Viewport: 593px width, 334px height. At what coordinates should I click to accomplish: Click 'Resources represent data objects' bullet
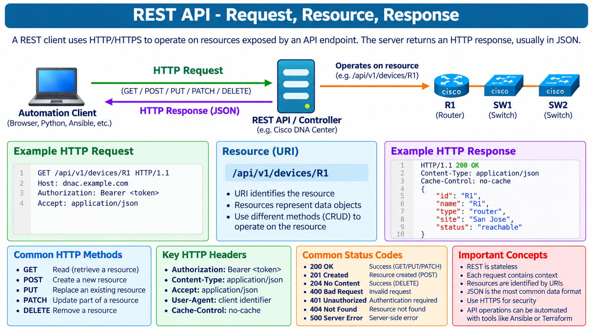pos(298,205)
